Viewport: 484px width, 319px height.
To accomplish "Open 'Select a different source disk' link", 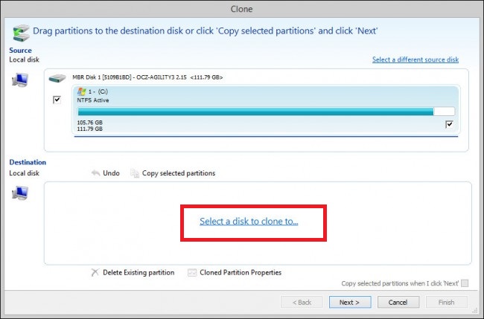I will pyautogui.click(x=415, y=59).
